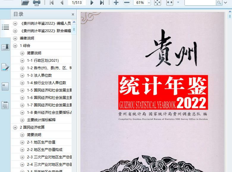Image resolution: width=232 pixels, height=172 pixels.
Task: Jump to the last page
Action: (102, 2)
